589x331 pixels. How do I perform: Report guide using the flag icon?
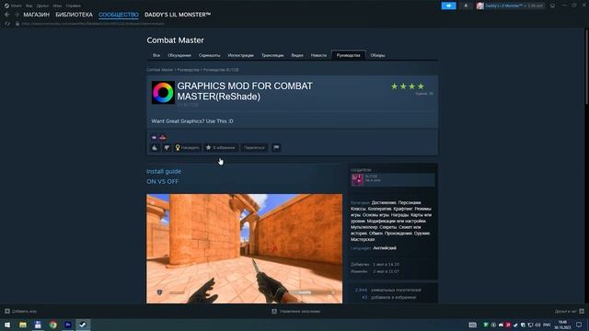click(x=276, y=148)
